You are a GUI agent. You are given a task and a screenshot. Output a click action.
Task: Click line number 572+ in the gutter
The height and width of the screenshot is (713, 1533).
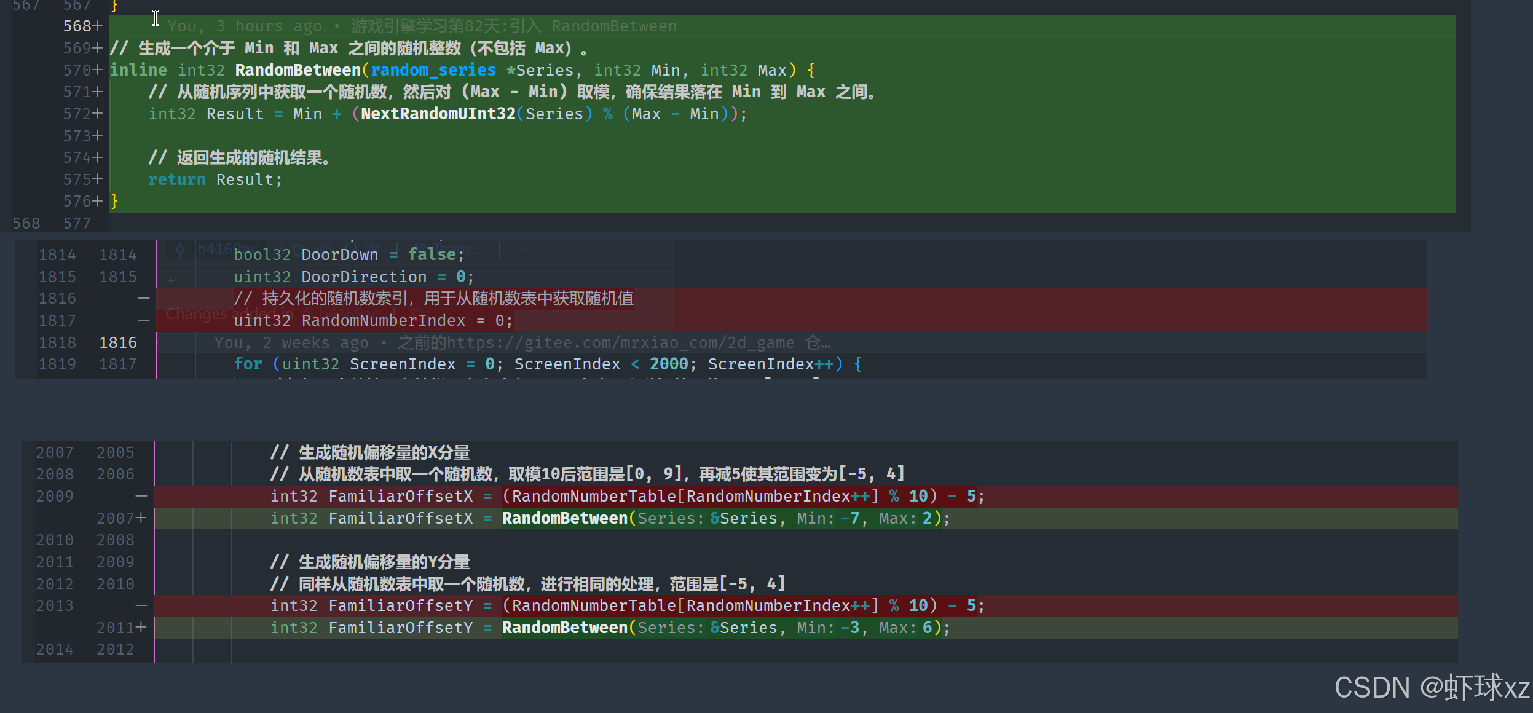pos(82,114)
